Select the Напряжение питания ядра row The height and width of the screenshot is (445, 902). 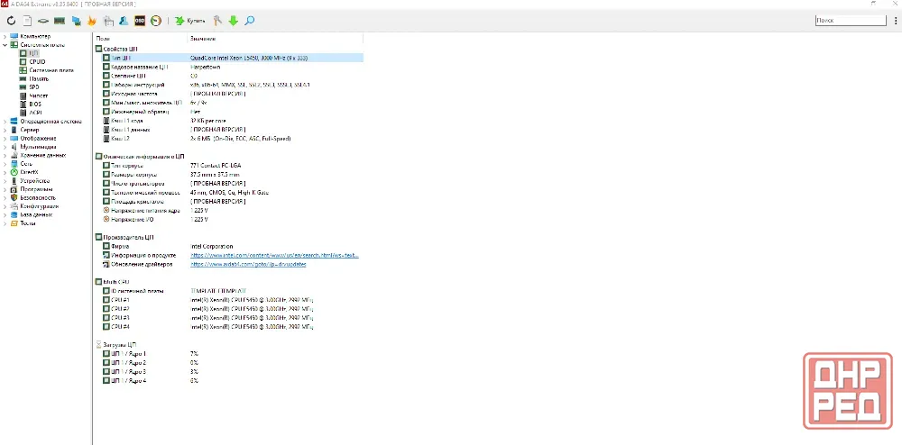[233, 211]
